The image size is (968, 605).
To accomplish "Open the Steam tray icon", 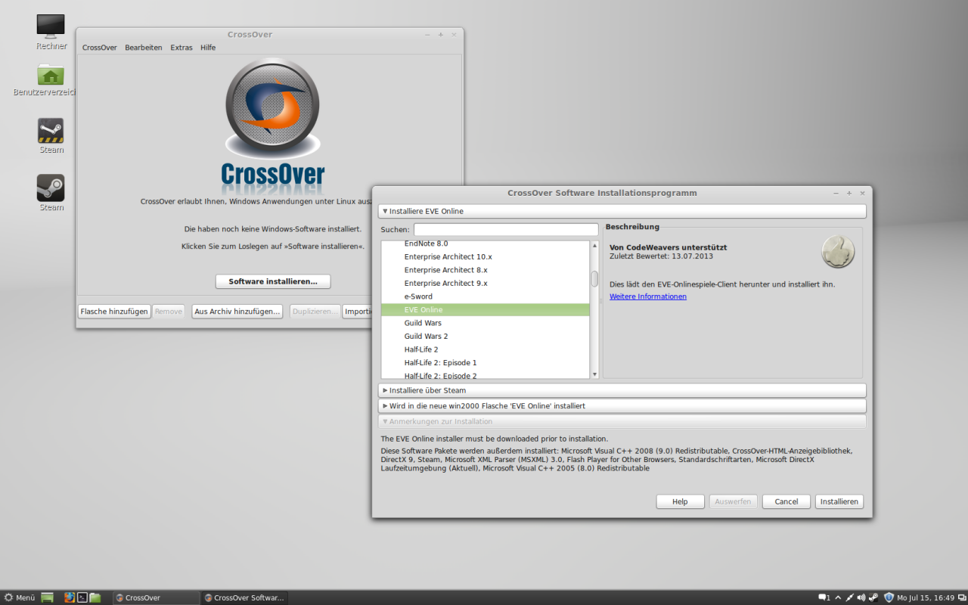I will pos(873,597).
